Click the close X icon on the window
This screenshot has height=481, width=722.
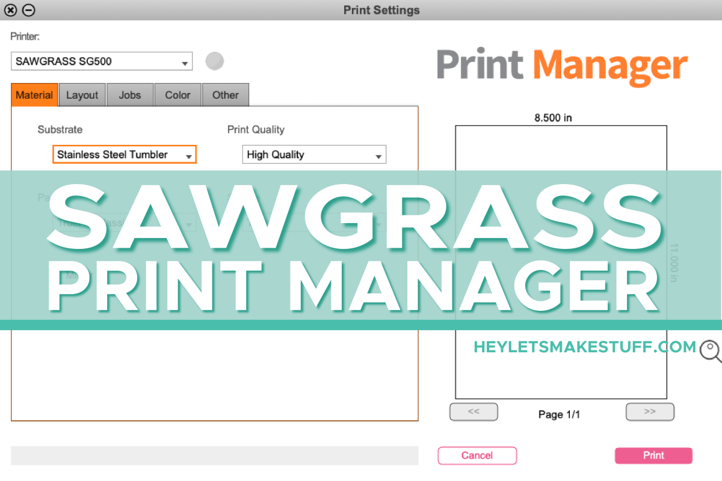coord(10,10)
